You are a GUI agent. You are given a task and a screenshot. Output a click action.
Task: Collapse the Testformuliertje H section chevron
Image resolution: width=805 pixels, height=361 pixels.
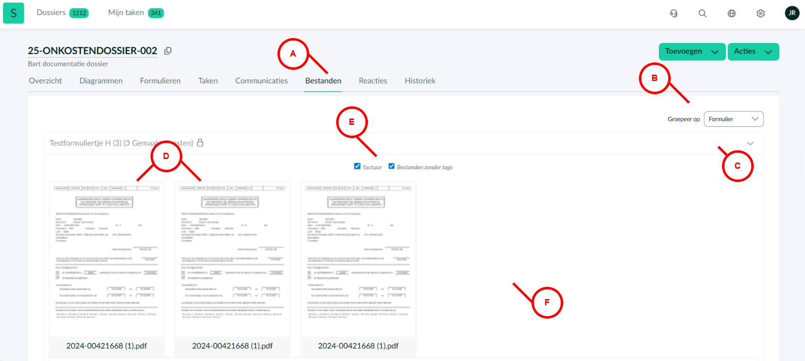pyautogui.click(x=750, y=143)
